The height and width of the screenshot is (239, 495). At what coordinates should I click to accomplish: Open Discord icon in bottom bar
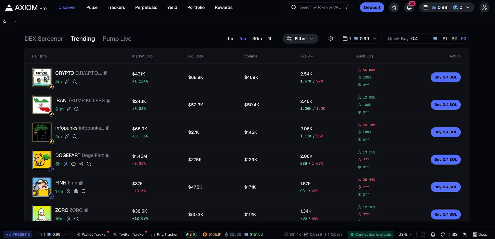pos(455,234)
